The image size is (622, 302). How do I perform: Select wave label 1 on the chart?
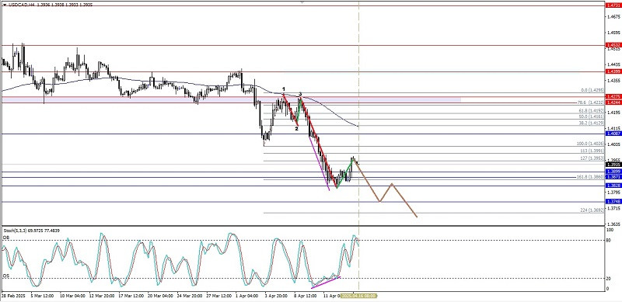(x=283, y=89)
